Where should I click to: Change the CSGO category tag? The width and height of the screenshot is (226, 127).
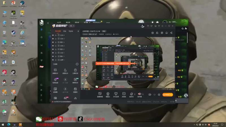point(90,34)
